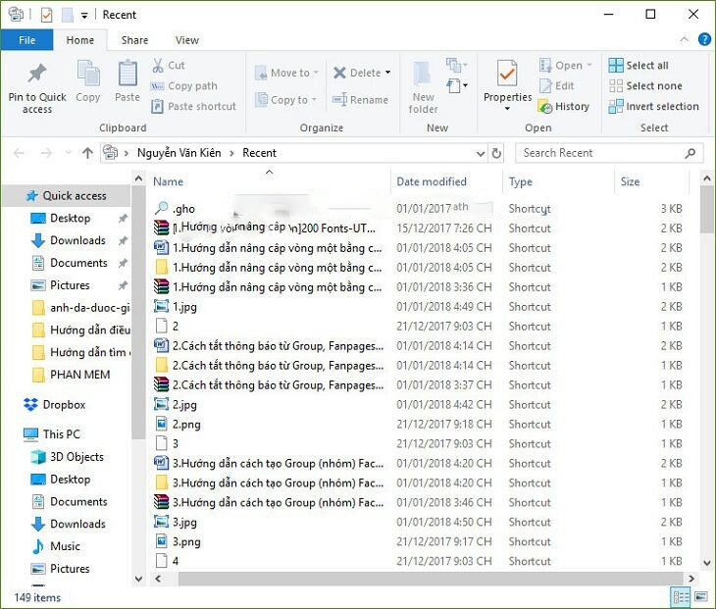
Task: Click the Delete button dropdown arrow
Action: click(388, 73)
